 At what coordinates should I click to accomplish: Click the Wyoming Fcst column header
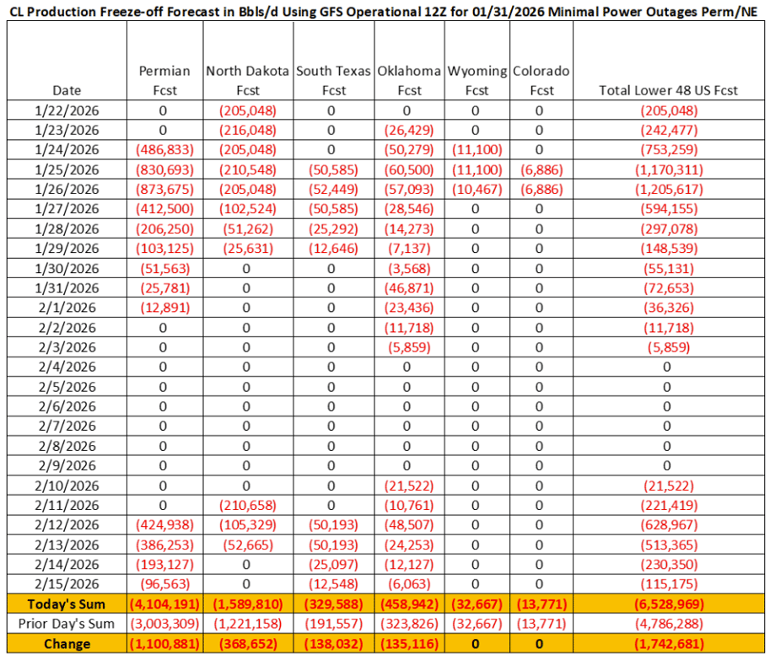[x=477, y=81]
